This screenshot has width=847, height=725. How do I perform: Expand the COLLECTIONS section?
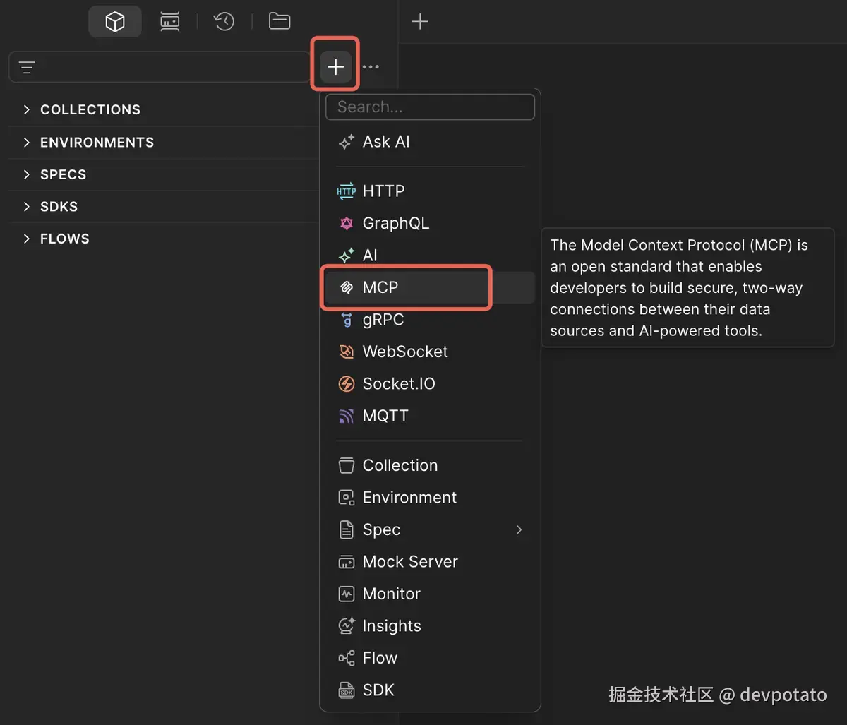(x=27, y=109)
